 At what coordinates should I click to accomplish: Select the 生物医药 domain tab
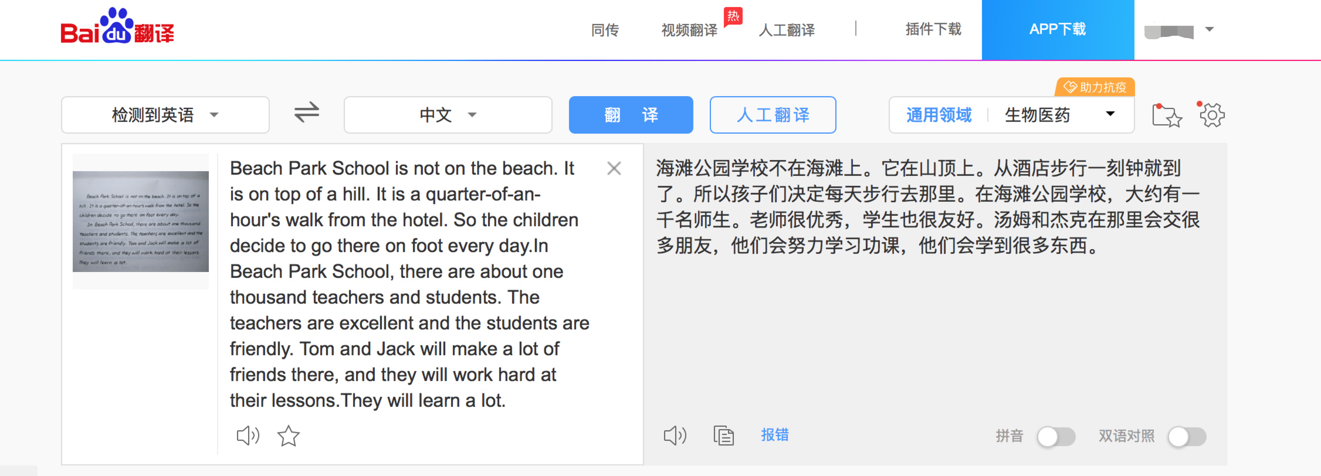pyautogui.click(x=1038, y=115)
